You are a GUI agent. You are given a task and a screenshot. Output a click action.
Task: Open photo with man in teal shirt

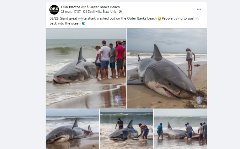click(180, 129)
